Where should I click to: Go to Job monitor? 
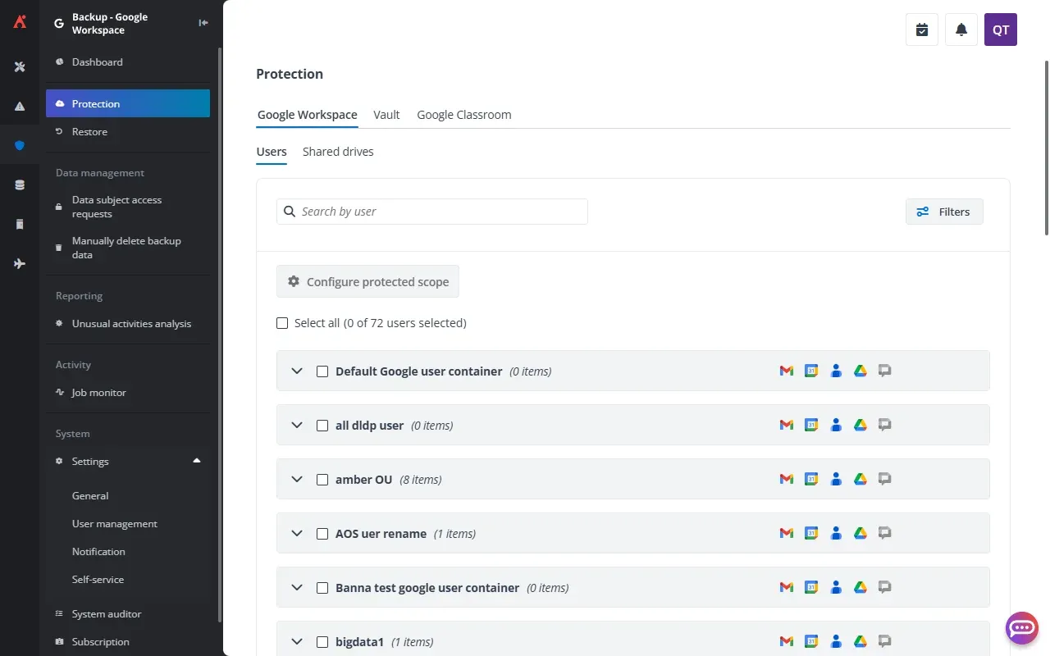click(x=128, y=393)
